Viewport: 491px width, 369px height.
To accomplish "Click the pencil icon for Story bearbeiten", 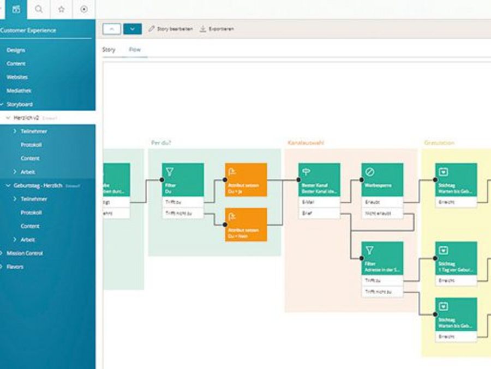I will tap(152, 29).
